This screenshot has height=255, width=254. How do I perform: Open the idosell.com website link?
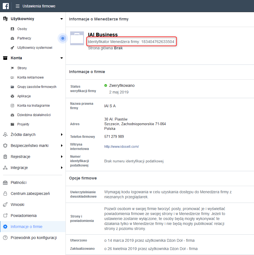click(121, 147)
